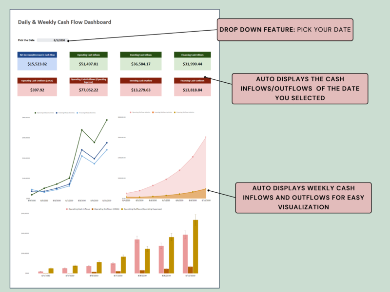Select the $13,279.63 investing outflow value

pyautogui.click(x=141, y=90)
